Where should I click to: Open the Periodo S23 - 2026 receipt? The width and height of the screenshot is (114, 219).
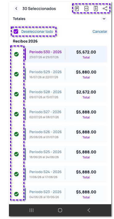click(66, 194)
